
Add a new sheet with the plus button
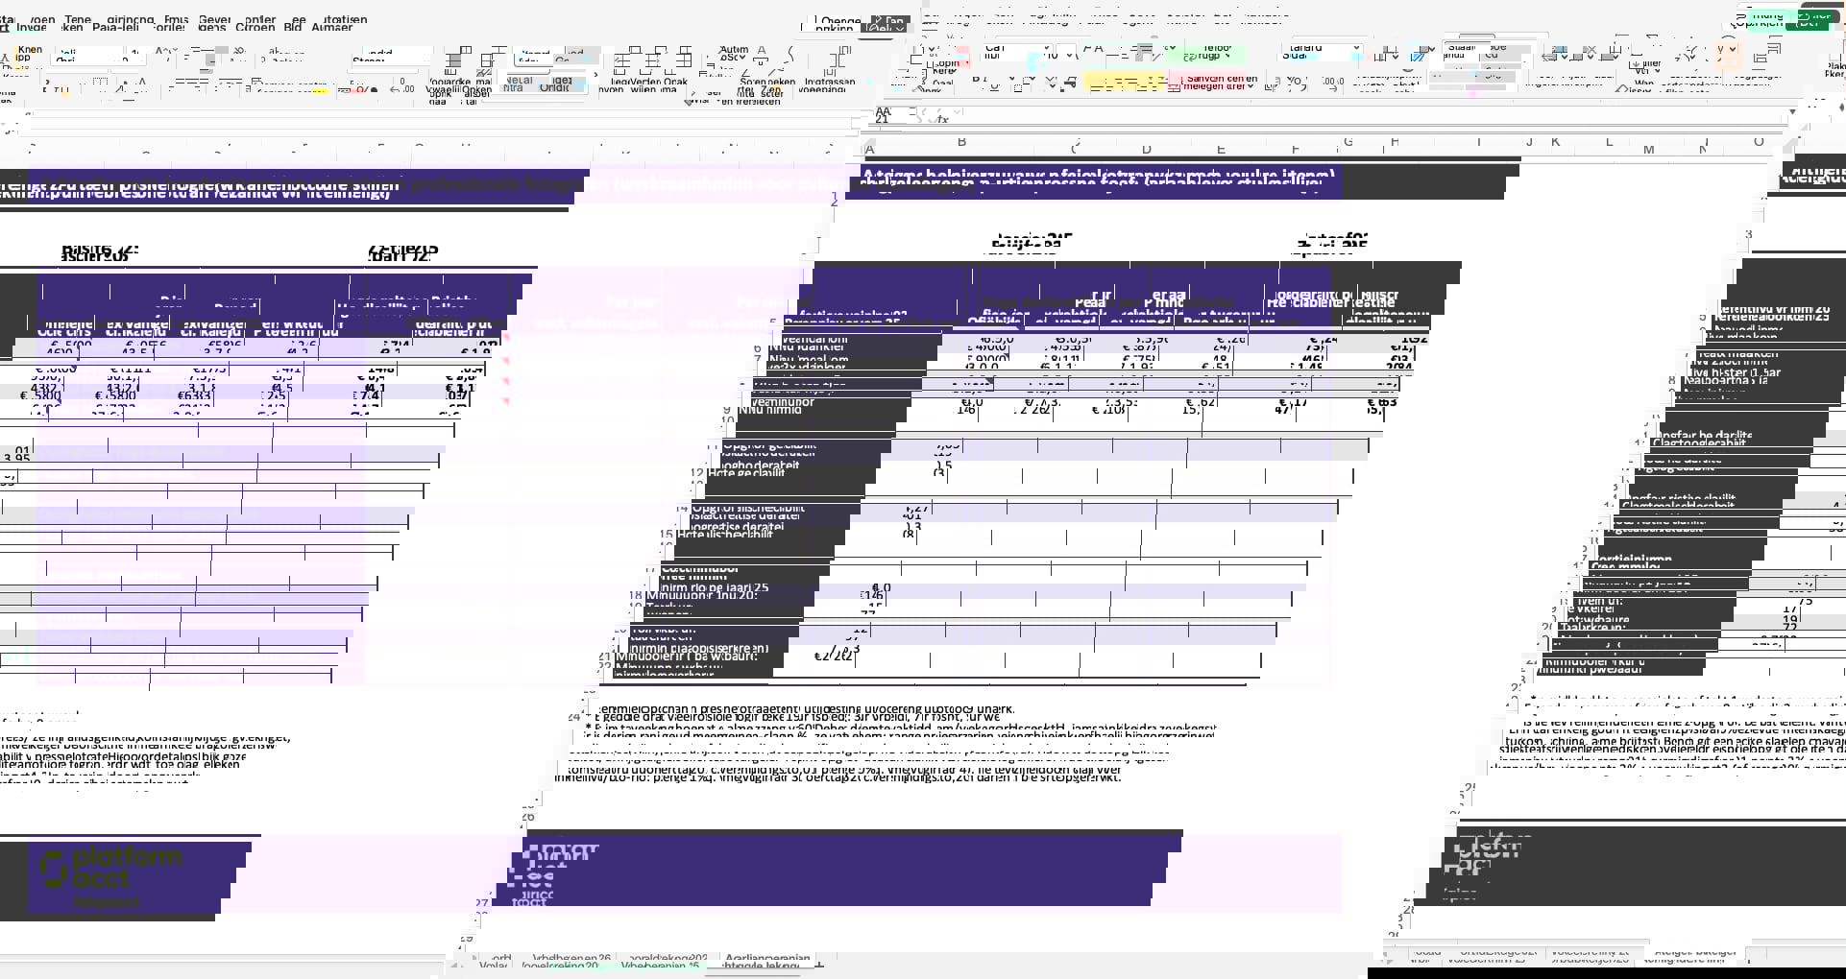click(818, 964)
